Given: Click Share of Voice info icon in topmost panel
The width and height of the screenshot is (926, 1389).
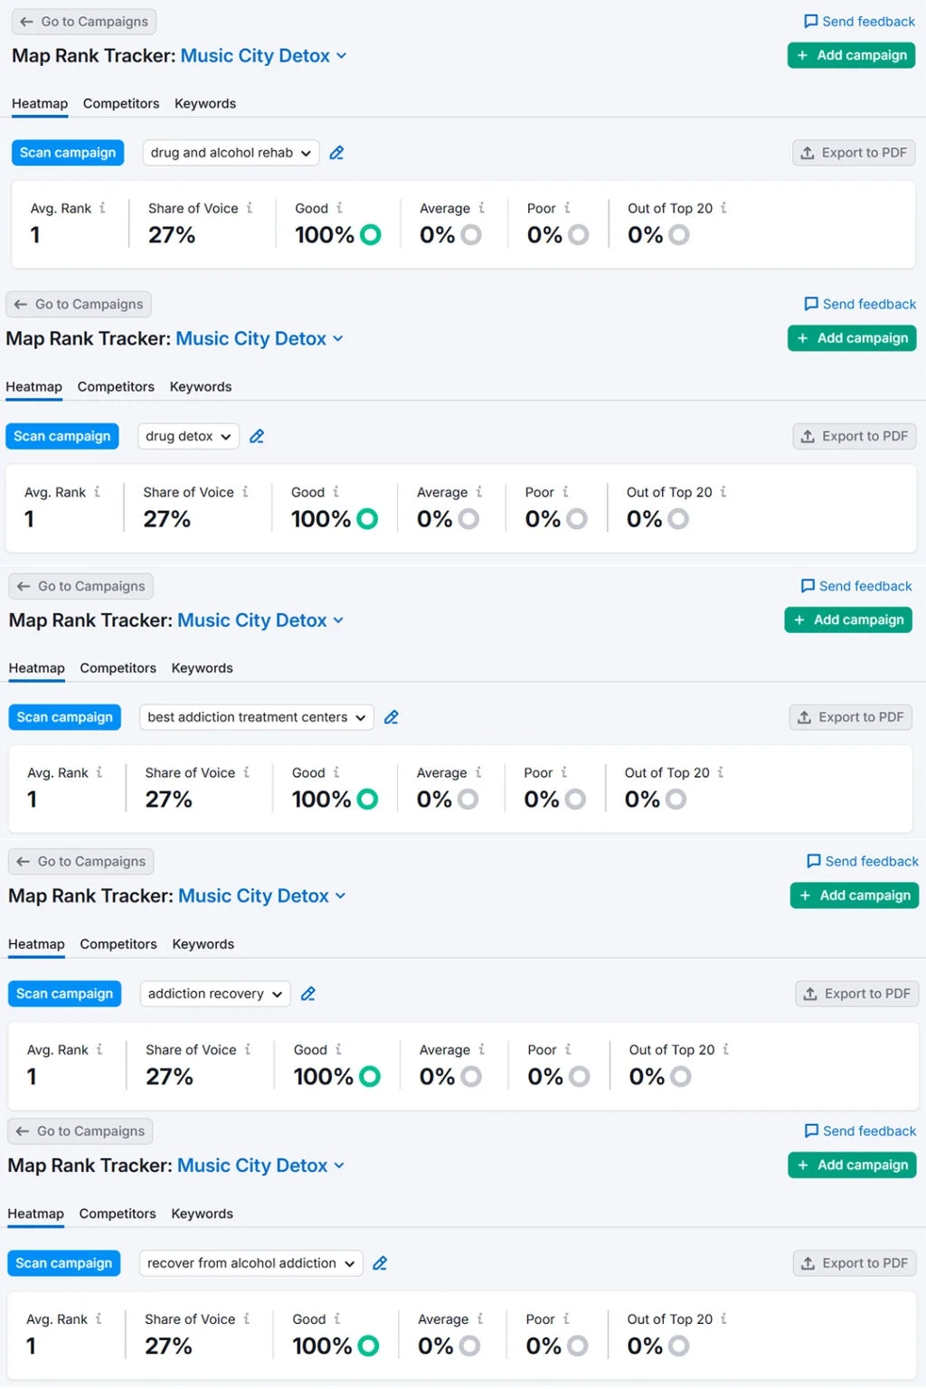Looking at the screenshot, I should [x=250, y=208].
